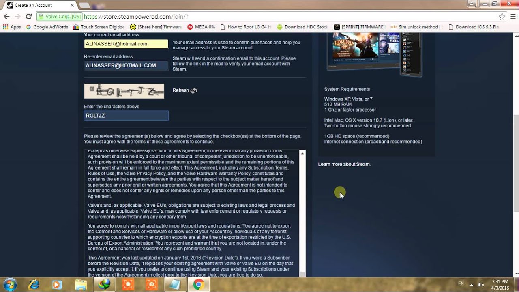Click the System Requirements heading

click(347, 89)
